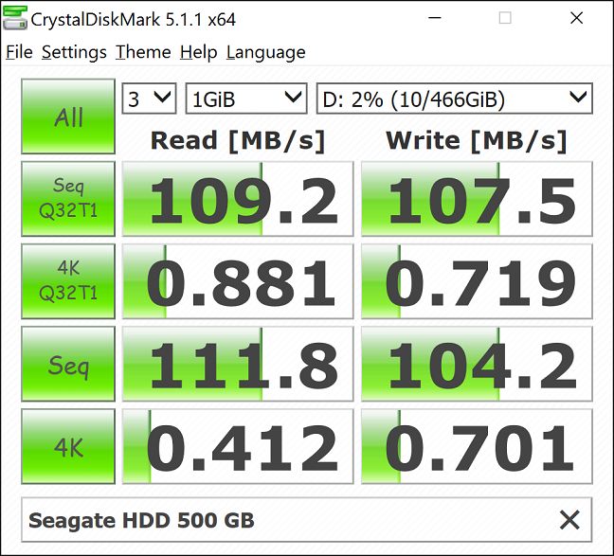This screenshot has width=614, height=556.
Task: Open the File menu
Action: pos(19,52)
